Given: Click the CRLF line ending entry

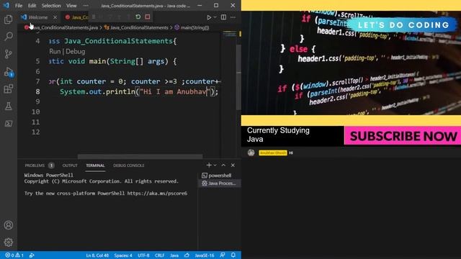Looking at the screenshot, I should (160, 255).
